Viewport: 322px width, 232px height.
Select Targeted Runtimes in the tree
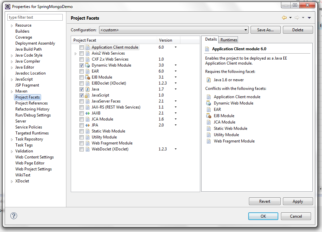(32, 133)
